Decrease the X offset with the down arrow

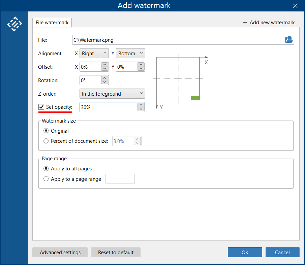[x=105, y=69]
